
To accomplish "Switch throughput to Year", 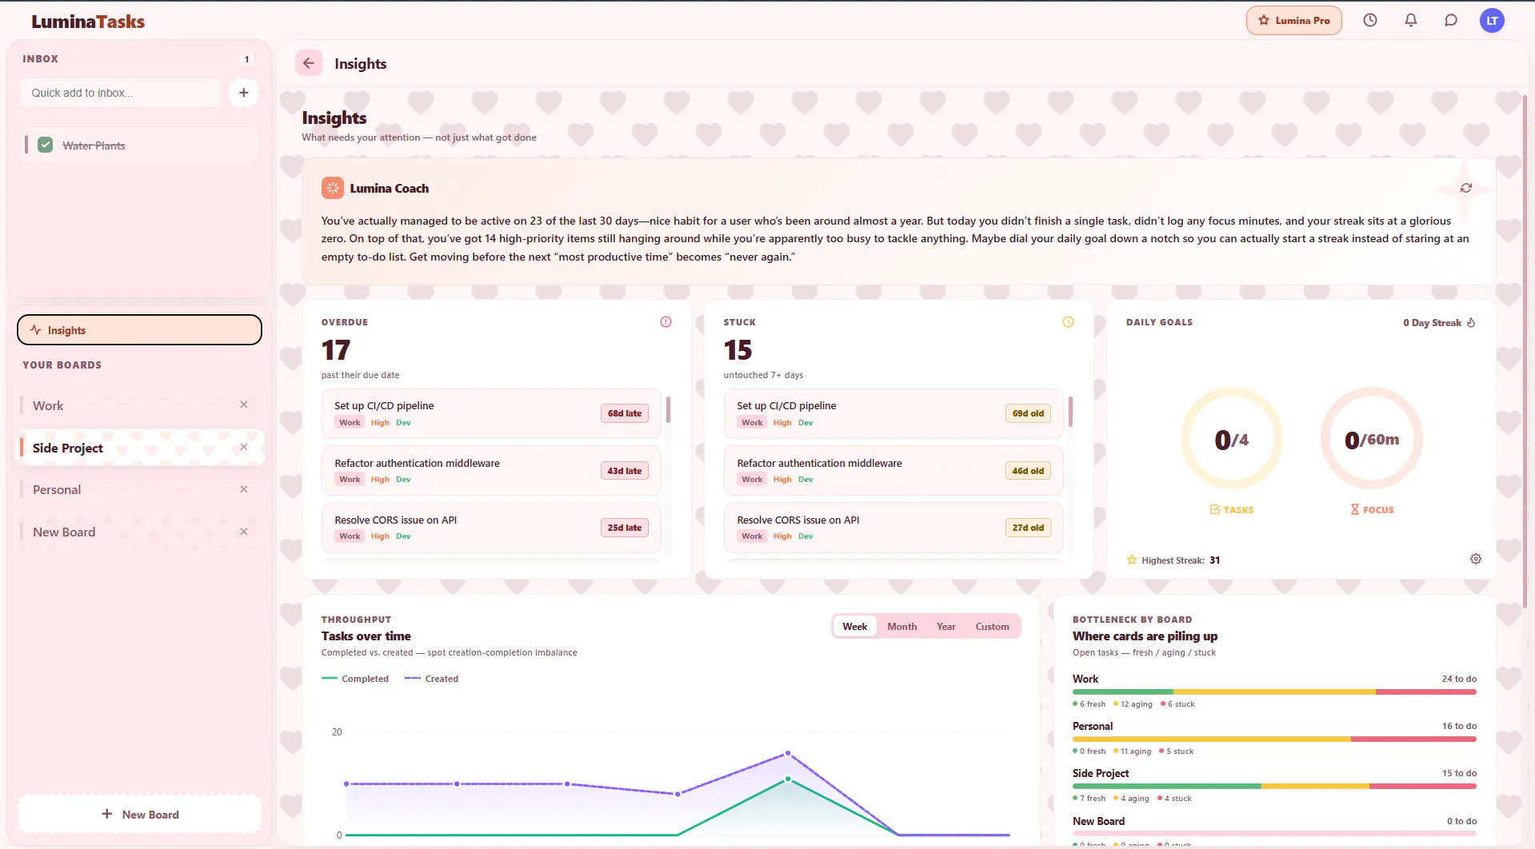I will pyautogui.click(x=946, y=626).
